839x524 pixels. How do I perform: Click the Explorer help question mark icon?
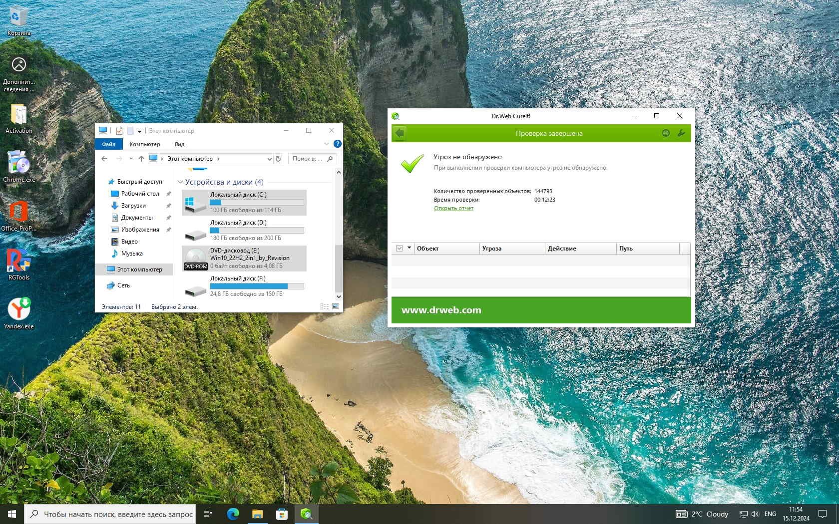click(338, 144)
